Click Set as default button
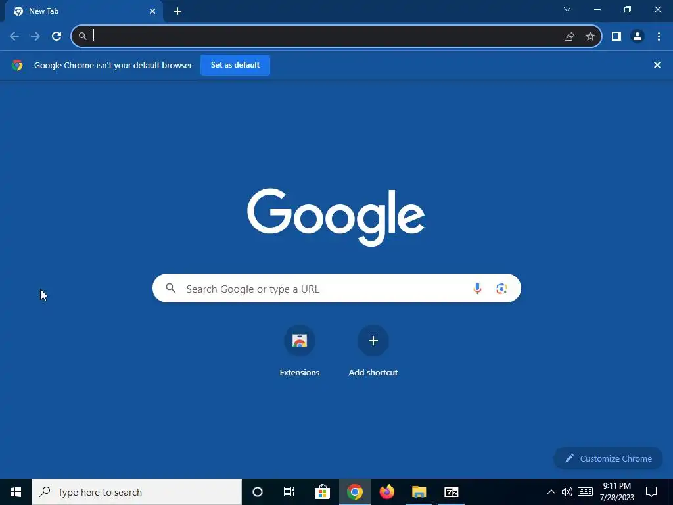The width and height of the screenshot is (673, 505). pyautogui.click(x=235, y=65)
